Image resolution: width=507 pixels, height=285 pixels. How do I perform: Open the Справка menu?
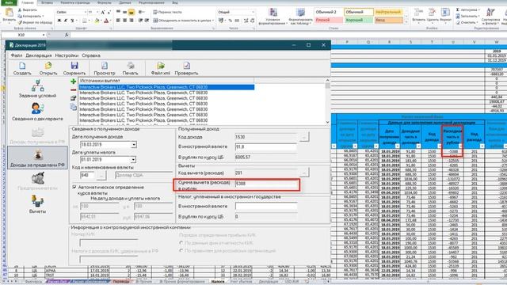click(91, 55)
